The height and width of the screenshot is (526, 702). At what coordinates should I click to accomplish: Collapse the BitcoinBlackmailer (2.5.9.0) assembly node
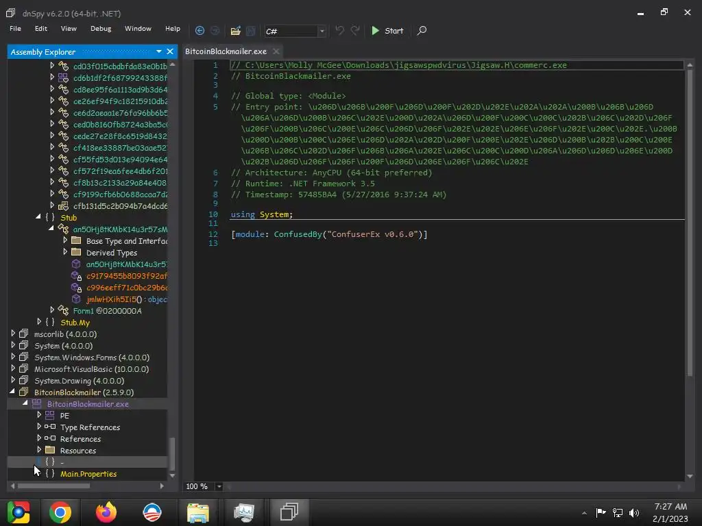tap(12, 391)
